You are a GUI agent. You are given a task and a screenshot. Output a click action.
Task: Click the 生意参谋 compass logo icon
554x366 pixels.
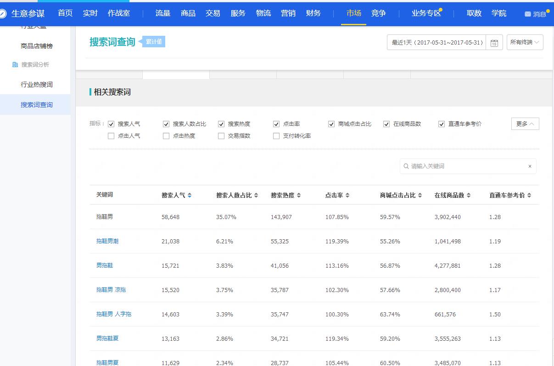3,14
